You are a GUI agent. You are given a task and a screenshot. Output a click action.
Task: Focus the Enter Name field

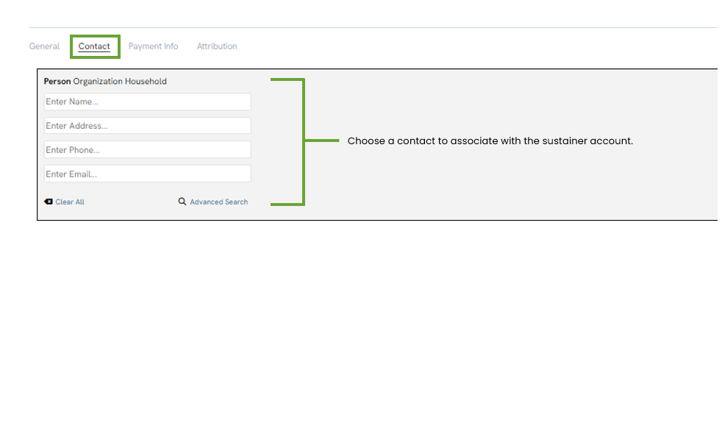coord(147,102)
